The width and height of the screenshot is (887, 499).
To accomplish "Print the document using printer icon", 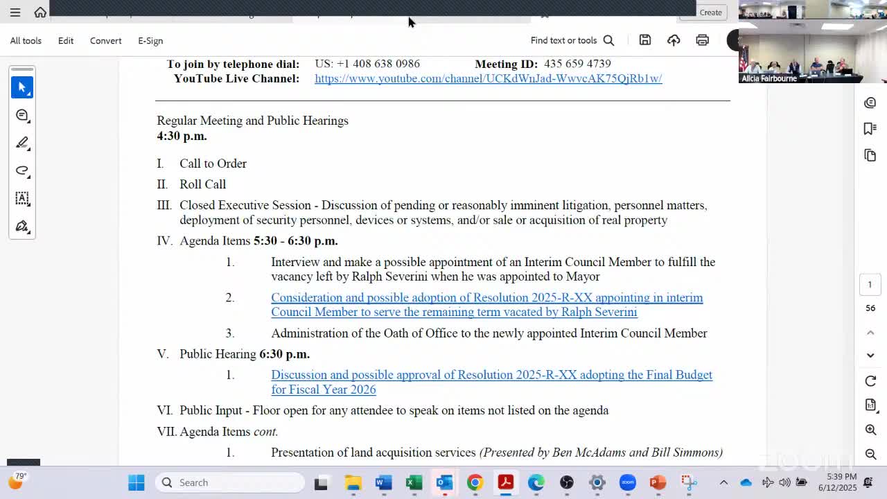I will coord(702,40).
